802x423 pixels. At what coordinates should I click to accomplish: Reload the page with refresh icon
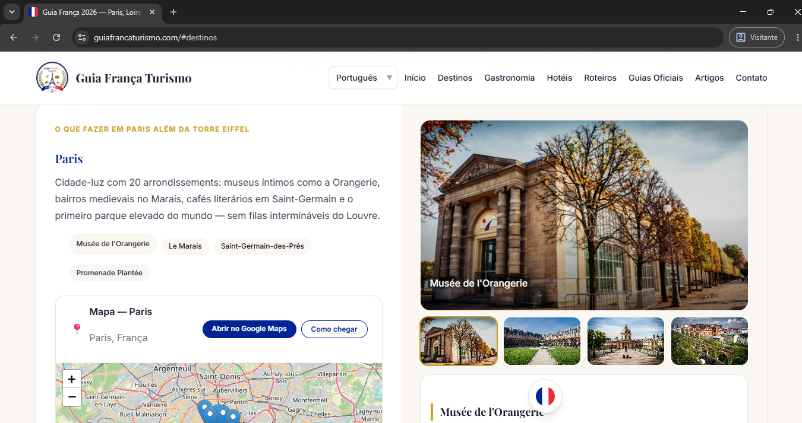(56, 37)
